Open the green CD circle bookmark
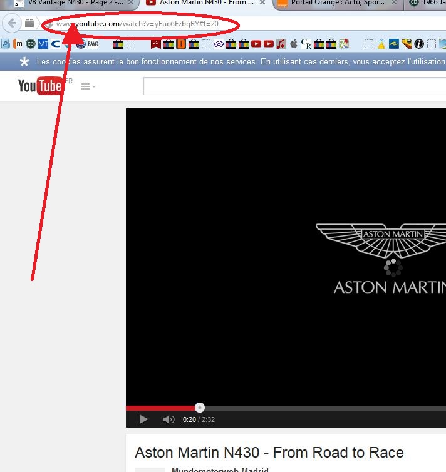 [31, 44]
